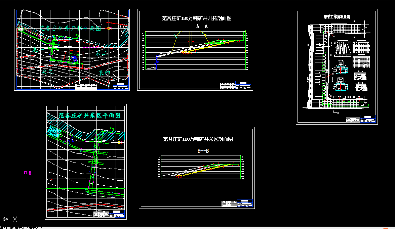The image size is (395, 229).
Task: Select the 采二 area label
Action: (x=101, y=53)
